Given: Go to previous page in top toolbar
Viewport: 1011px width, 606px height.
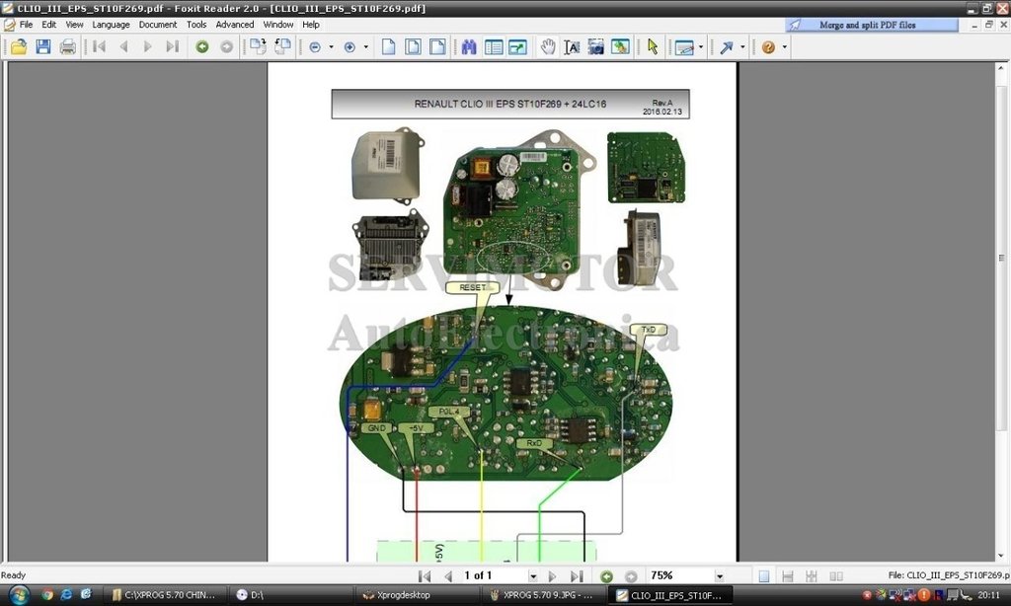Looking at the screenshot, I should [123, 47].
